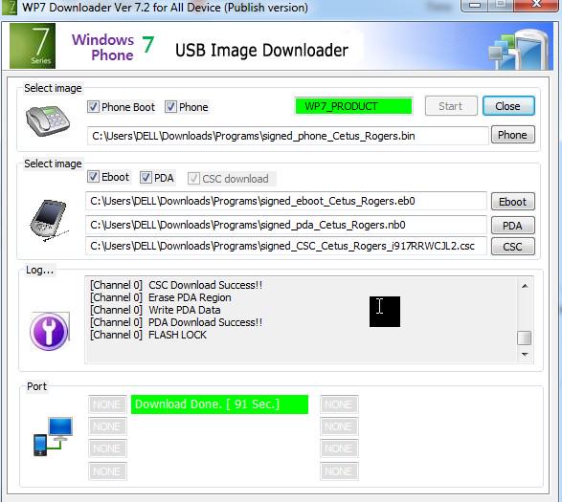Click the signed_phone_Cetus_Rogers.bin path field

[x=287, y=136]
